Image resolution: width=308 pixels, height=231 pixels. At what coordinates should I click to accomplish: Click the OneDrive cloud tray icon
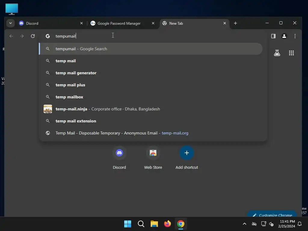254,224
